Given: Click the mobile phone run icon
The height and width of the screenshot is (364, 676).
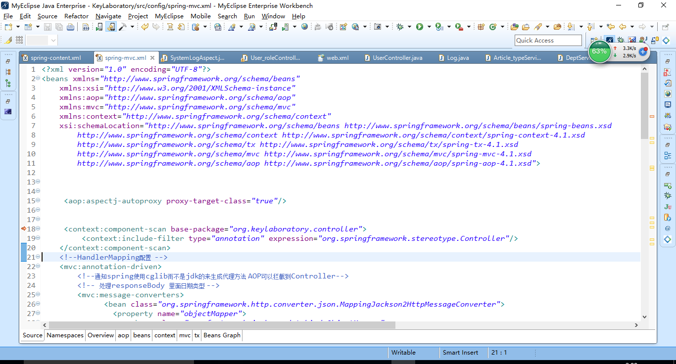Looking at the screenshot, I should tap(99, 27).
